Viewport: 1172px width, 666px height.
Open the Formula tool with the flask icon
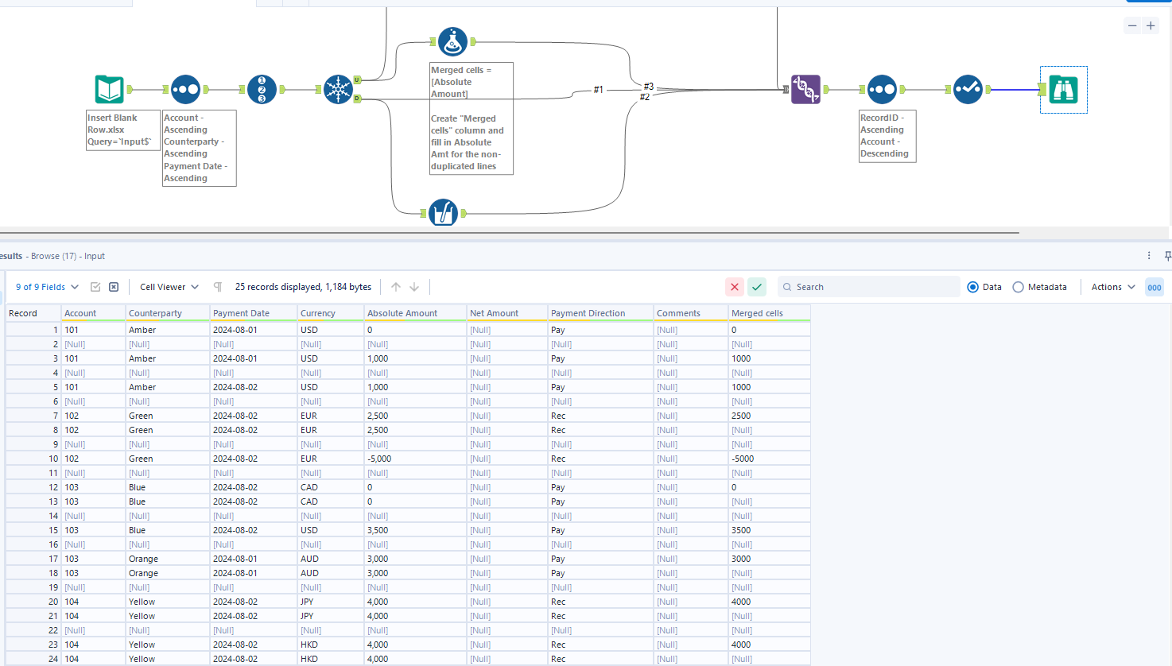click(452, 41)
